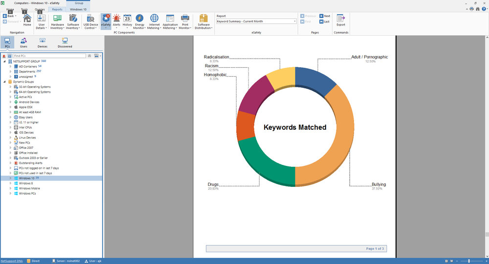Select the Ebay Users group
The width and height of the screenshot is (489, 264).
click(x=25, y=118)
